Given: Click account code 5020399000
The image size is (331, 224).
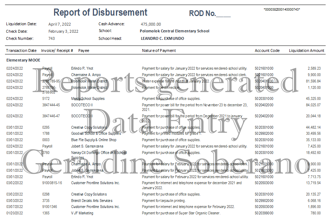Looking at the screenshot, I should coord(264,213).
